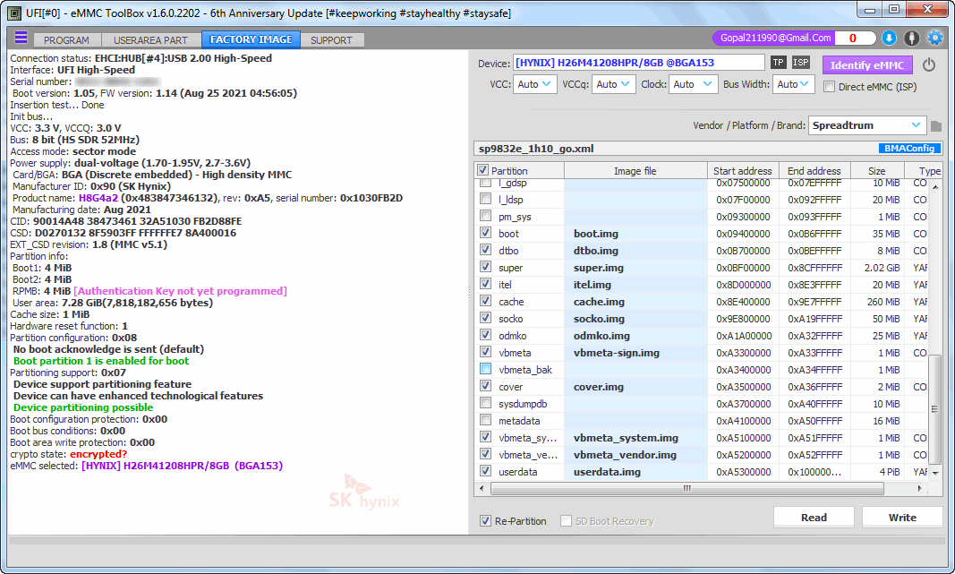Click the 'crypto state: encrypted?' log line
Screen dimensions: 955x574
coord(69,454)
